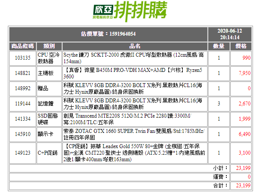Click category 贈品
The image size is (263, 193).
click(43, 88)
